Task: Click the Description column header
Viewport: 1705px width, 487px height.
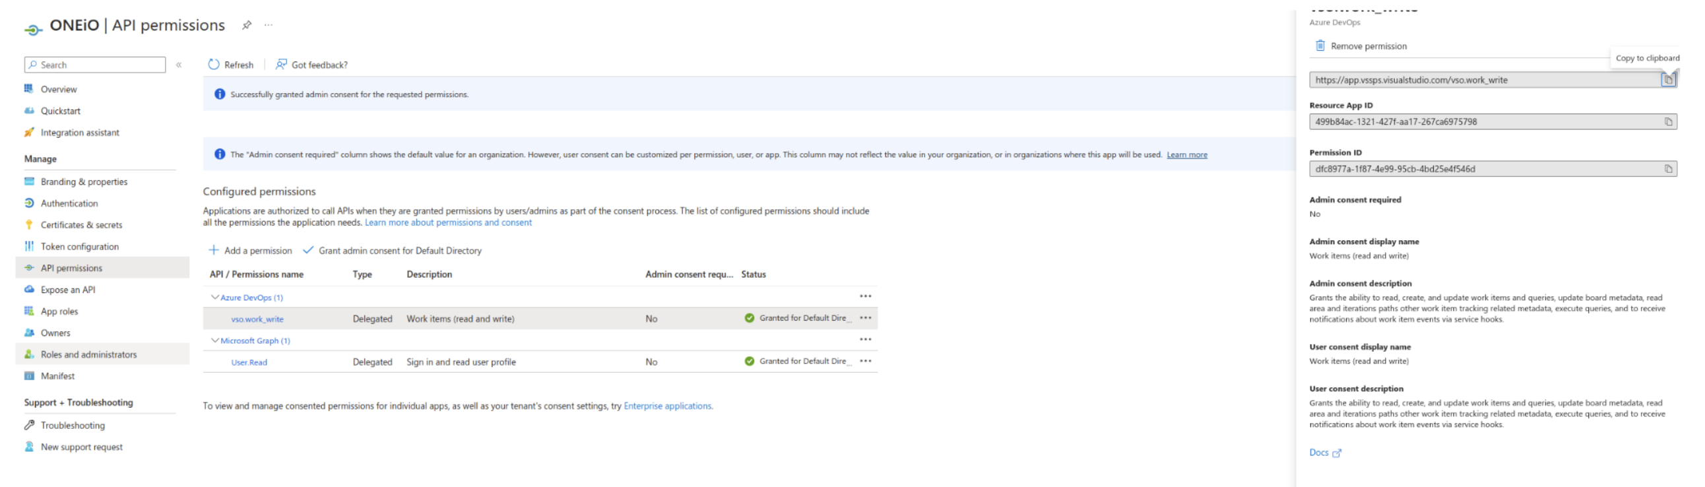Action: pyautogui.click(x=429, y=274)
